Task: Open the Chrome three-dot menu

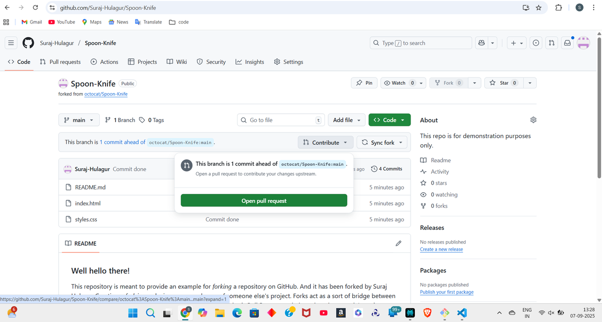Action: pos(594,8)
